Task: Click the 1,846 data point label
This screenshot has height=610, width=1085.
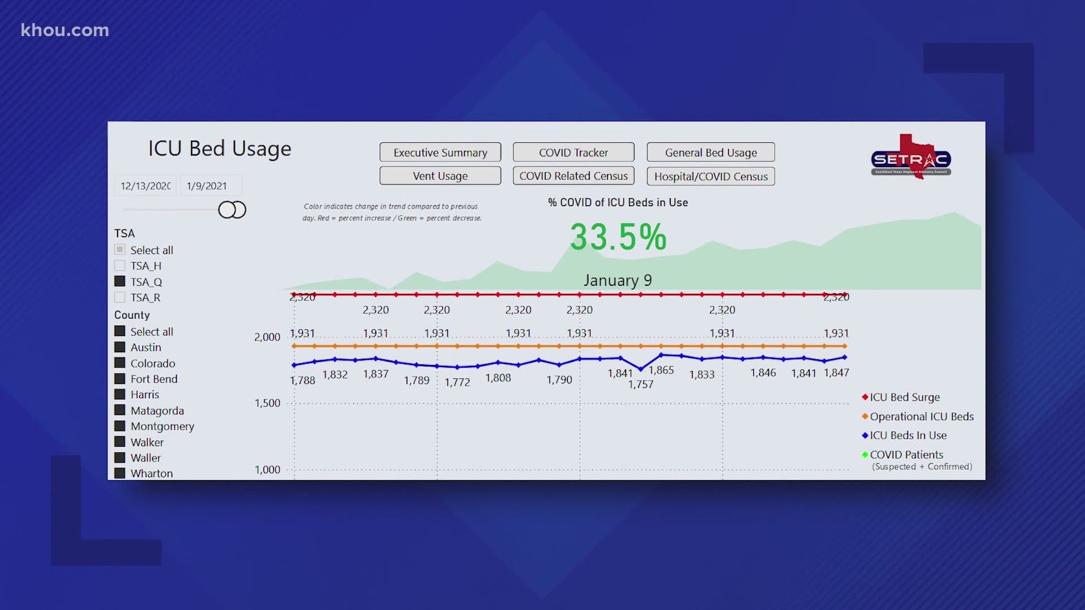Action: [763, 373]
